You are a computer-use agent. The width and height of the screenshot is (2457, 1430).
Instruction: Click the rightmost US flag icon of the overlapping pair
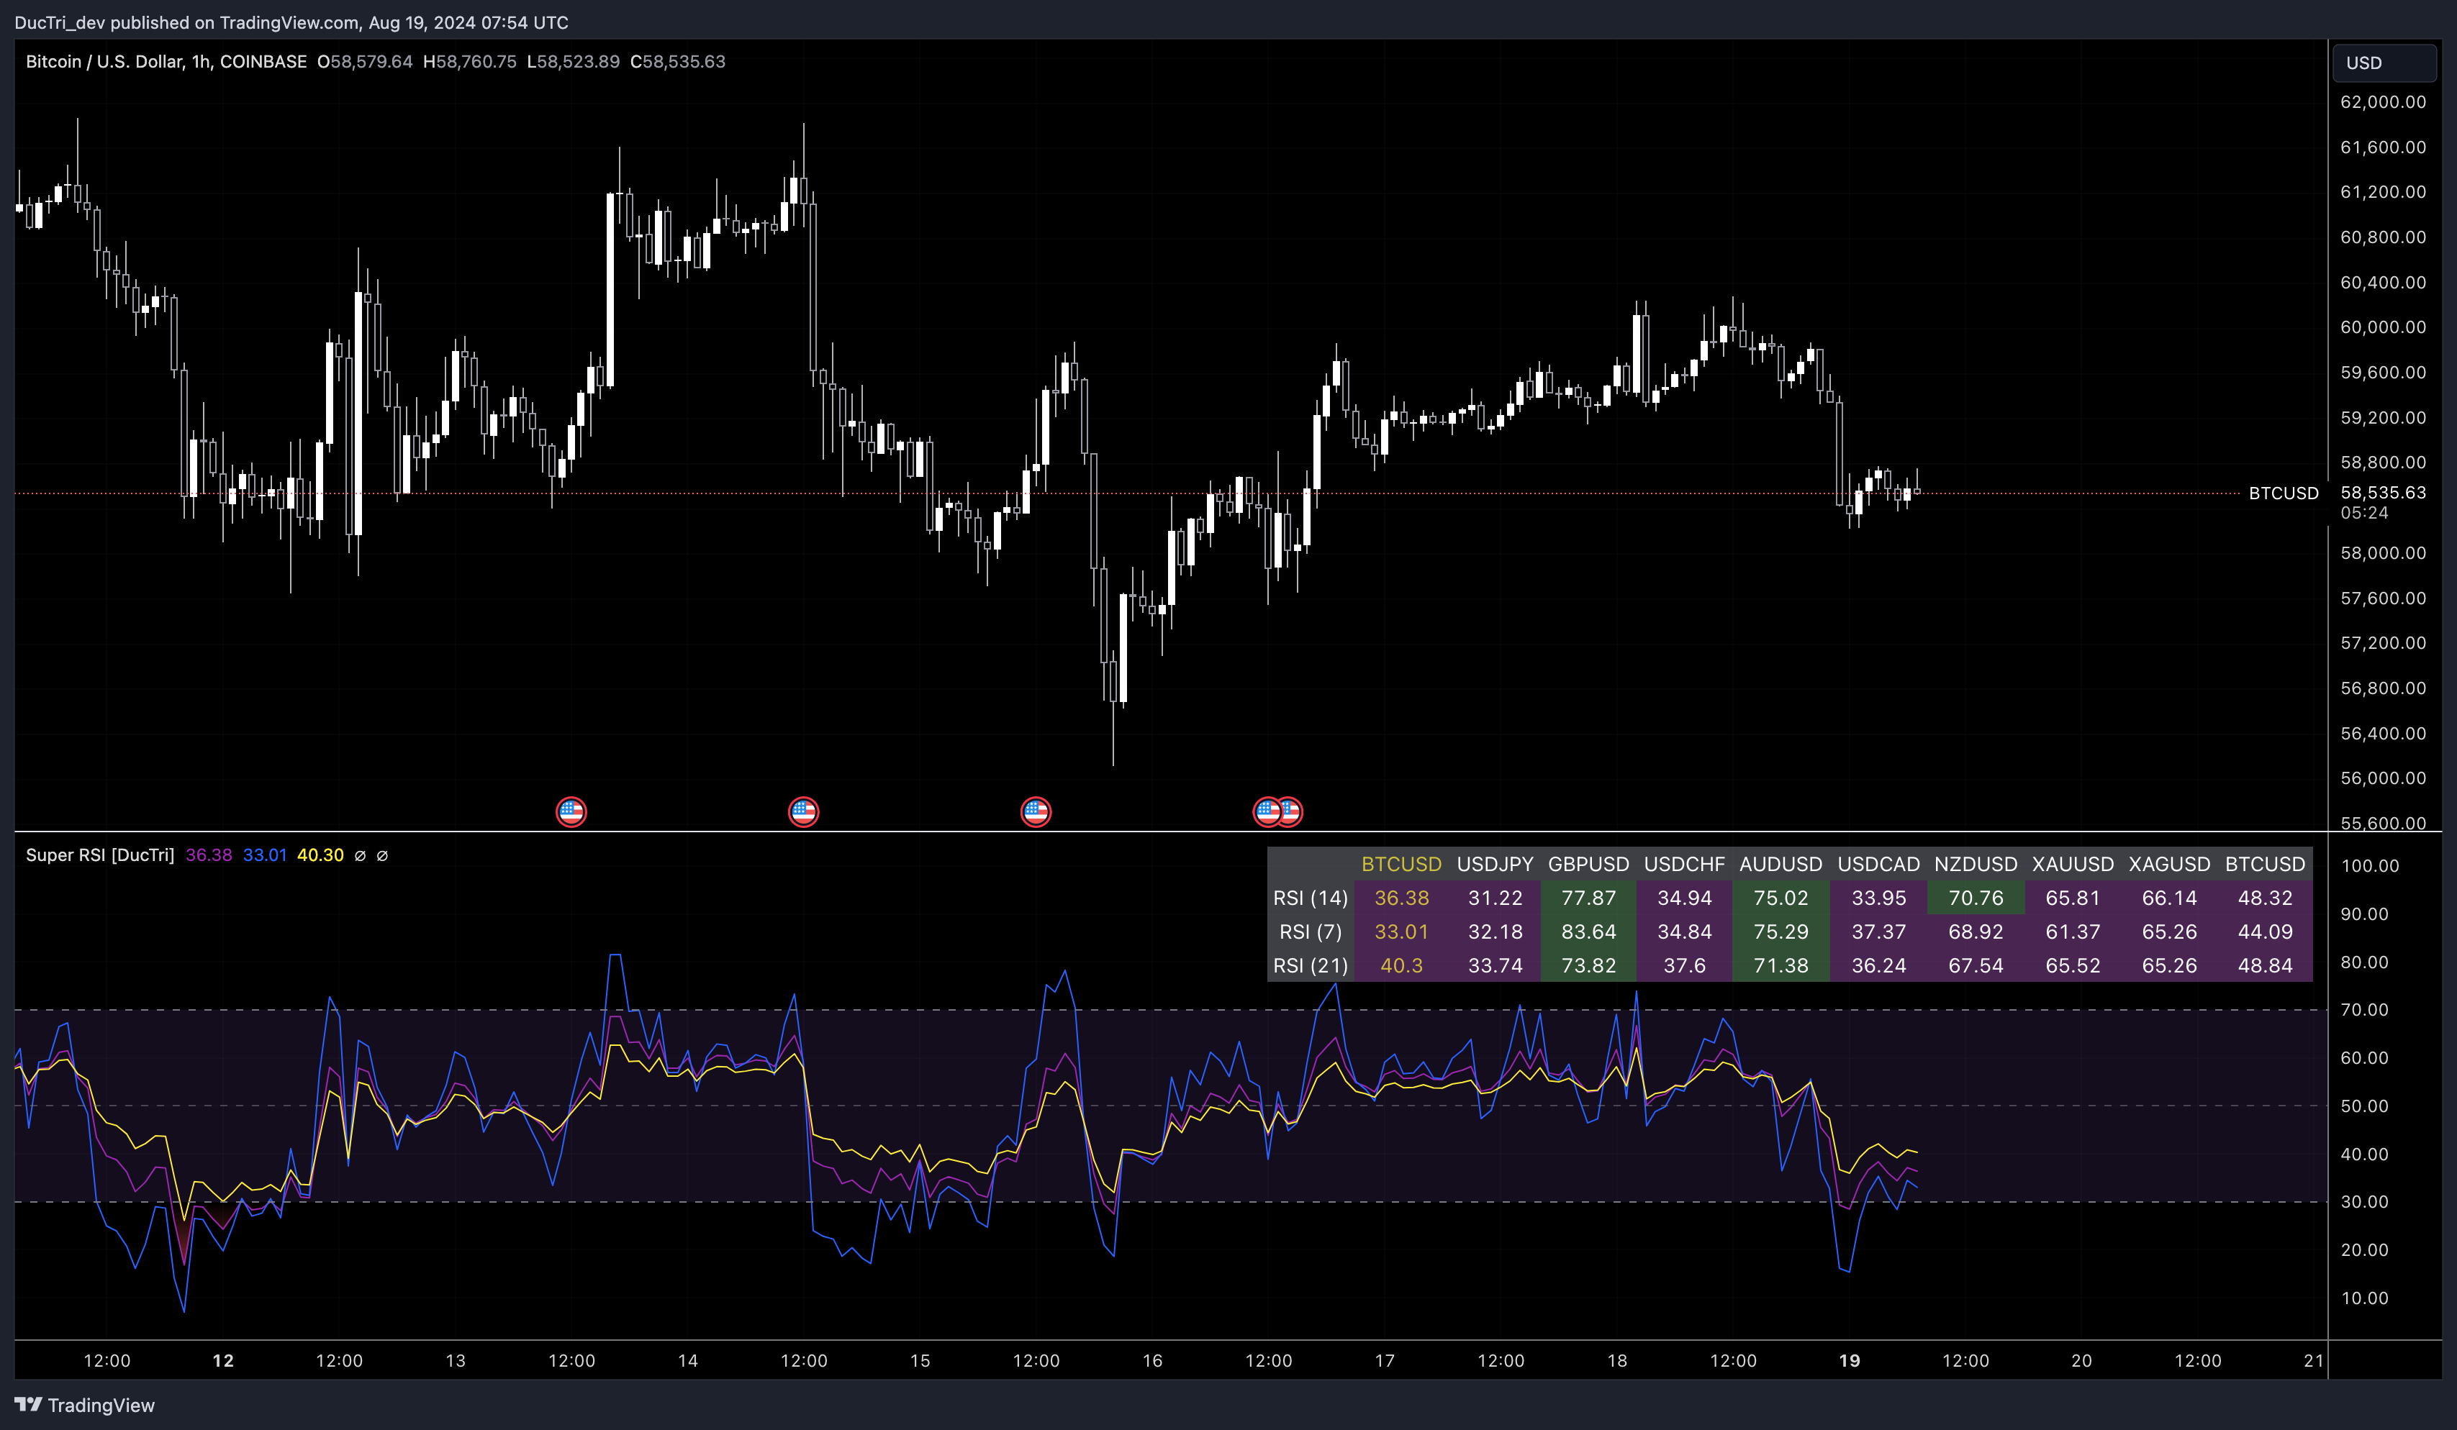coord(1290,811)
